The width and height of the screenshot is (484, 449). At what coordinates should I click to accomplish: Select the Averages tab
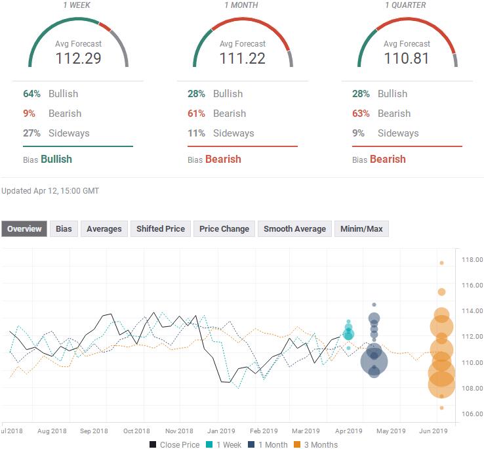(104, 229)
